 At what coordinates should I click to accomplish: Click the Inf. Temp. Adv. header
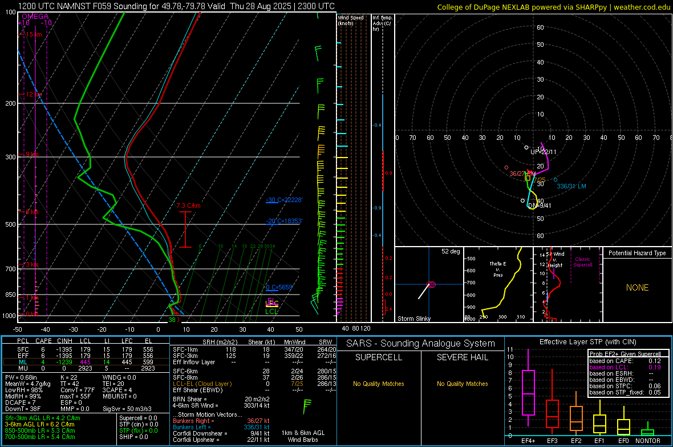[x=382, y=23]
